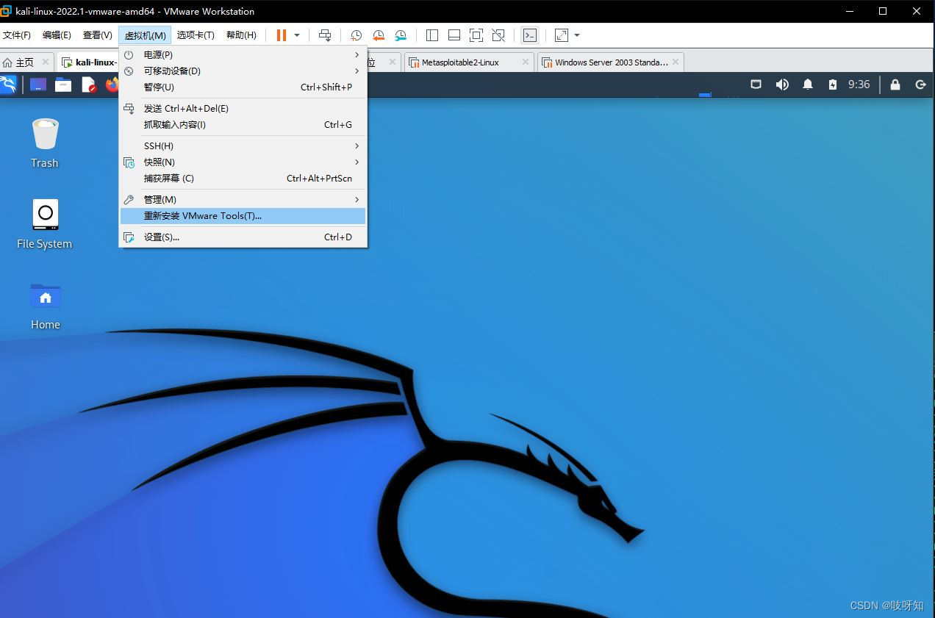This screenshot has width=935, height=618.
Task: Click the volume speaker icon in Kali tray
Action: (x=782, y=85)
